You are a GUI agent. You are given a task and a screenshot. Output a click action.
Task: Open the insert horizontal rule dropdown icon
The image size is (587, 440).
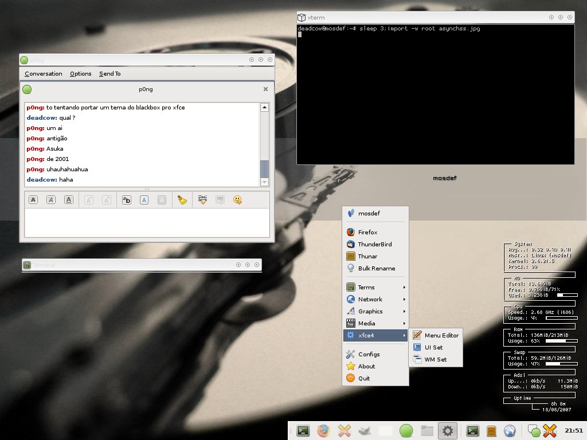[202, 200]
